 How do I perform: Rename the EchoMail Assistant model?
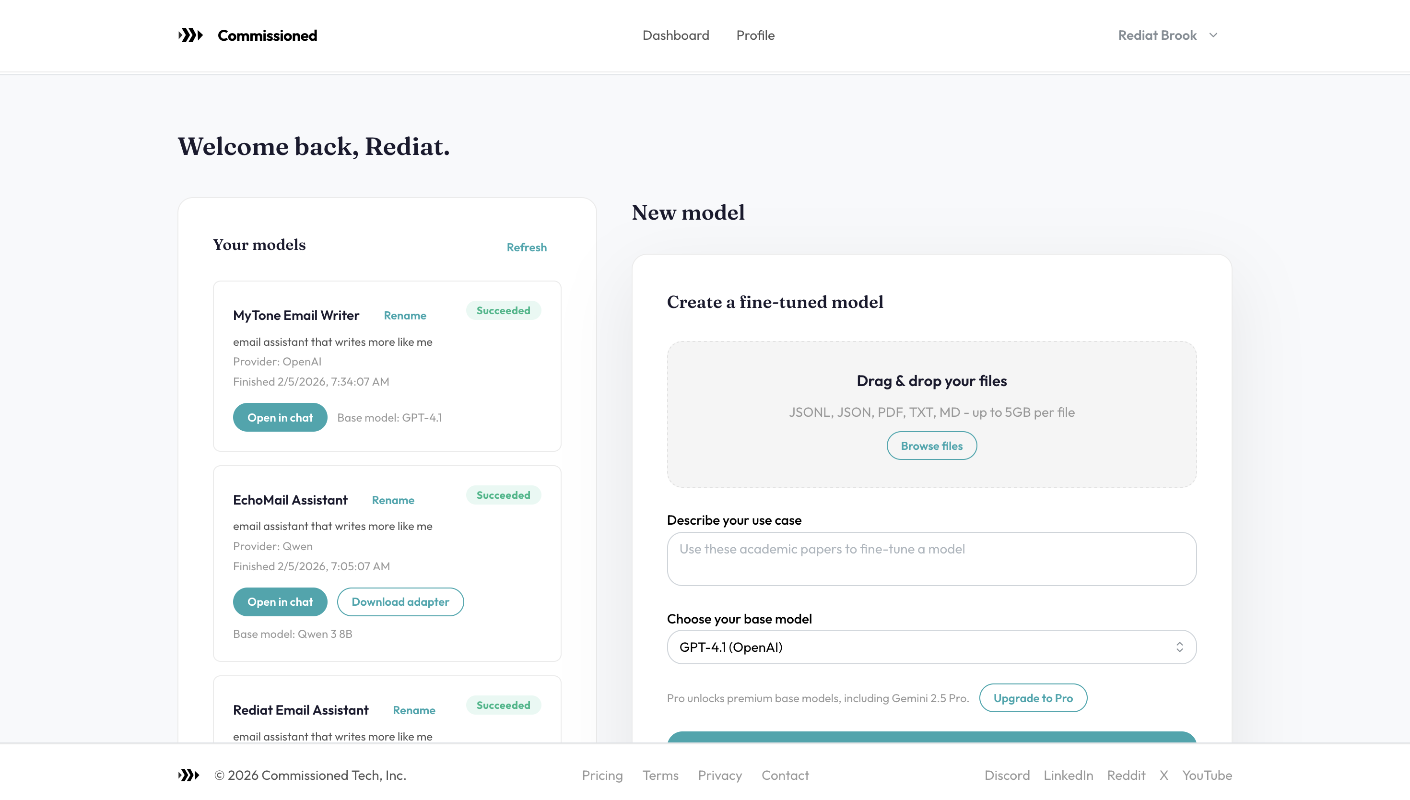click(x=393, y=500)
